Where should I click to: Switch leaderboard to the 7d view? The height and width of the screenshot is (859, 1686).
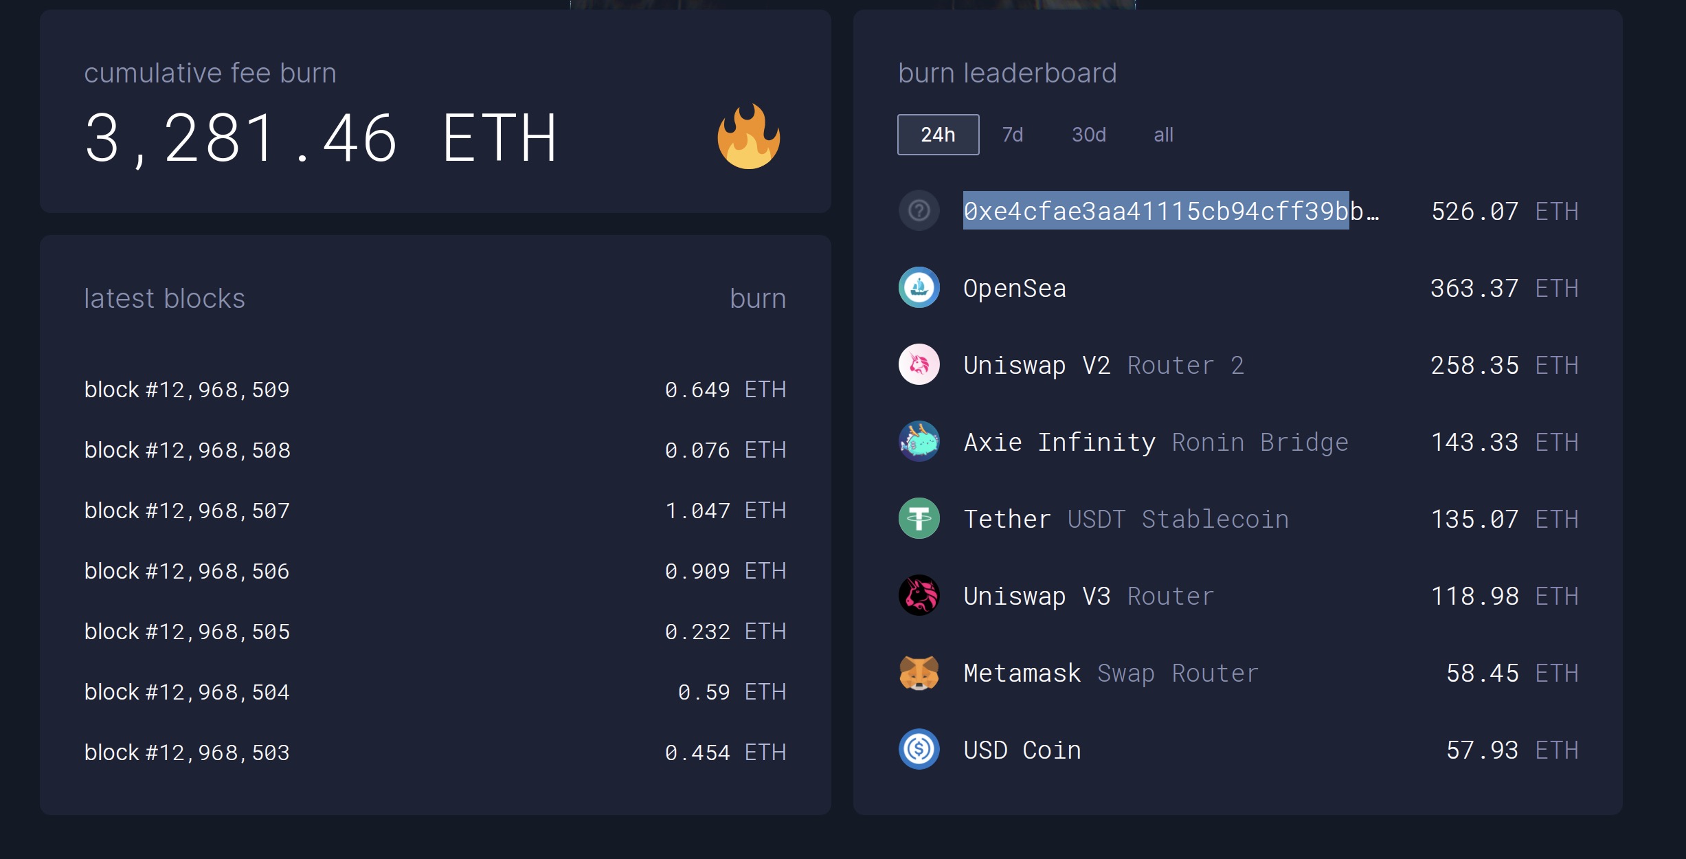[1012, 134]
